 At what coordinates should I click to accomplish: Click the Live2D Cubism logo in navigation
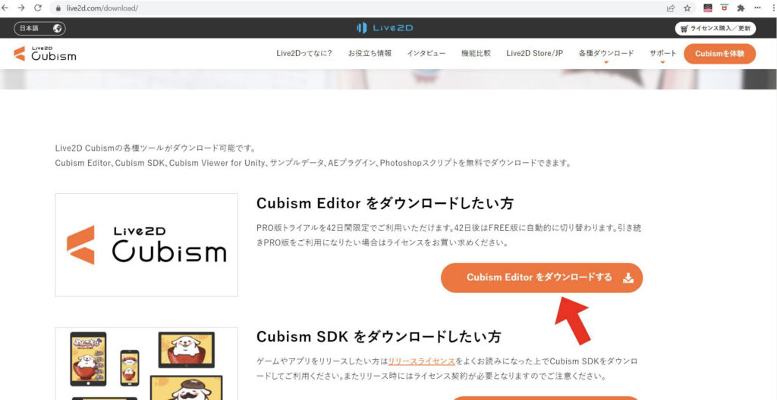tap(45, 54)
